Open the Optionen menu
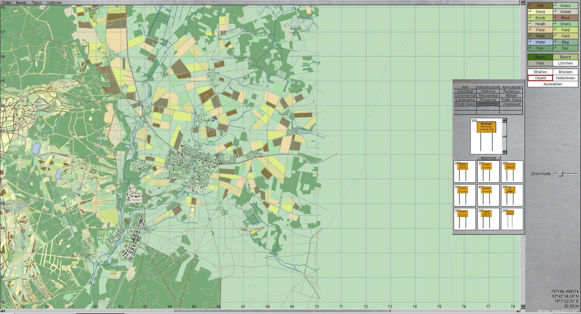The width and height of the screenshot is (581, 314). point(54,2)
